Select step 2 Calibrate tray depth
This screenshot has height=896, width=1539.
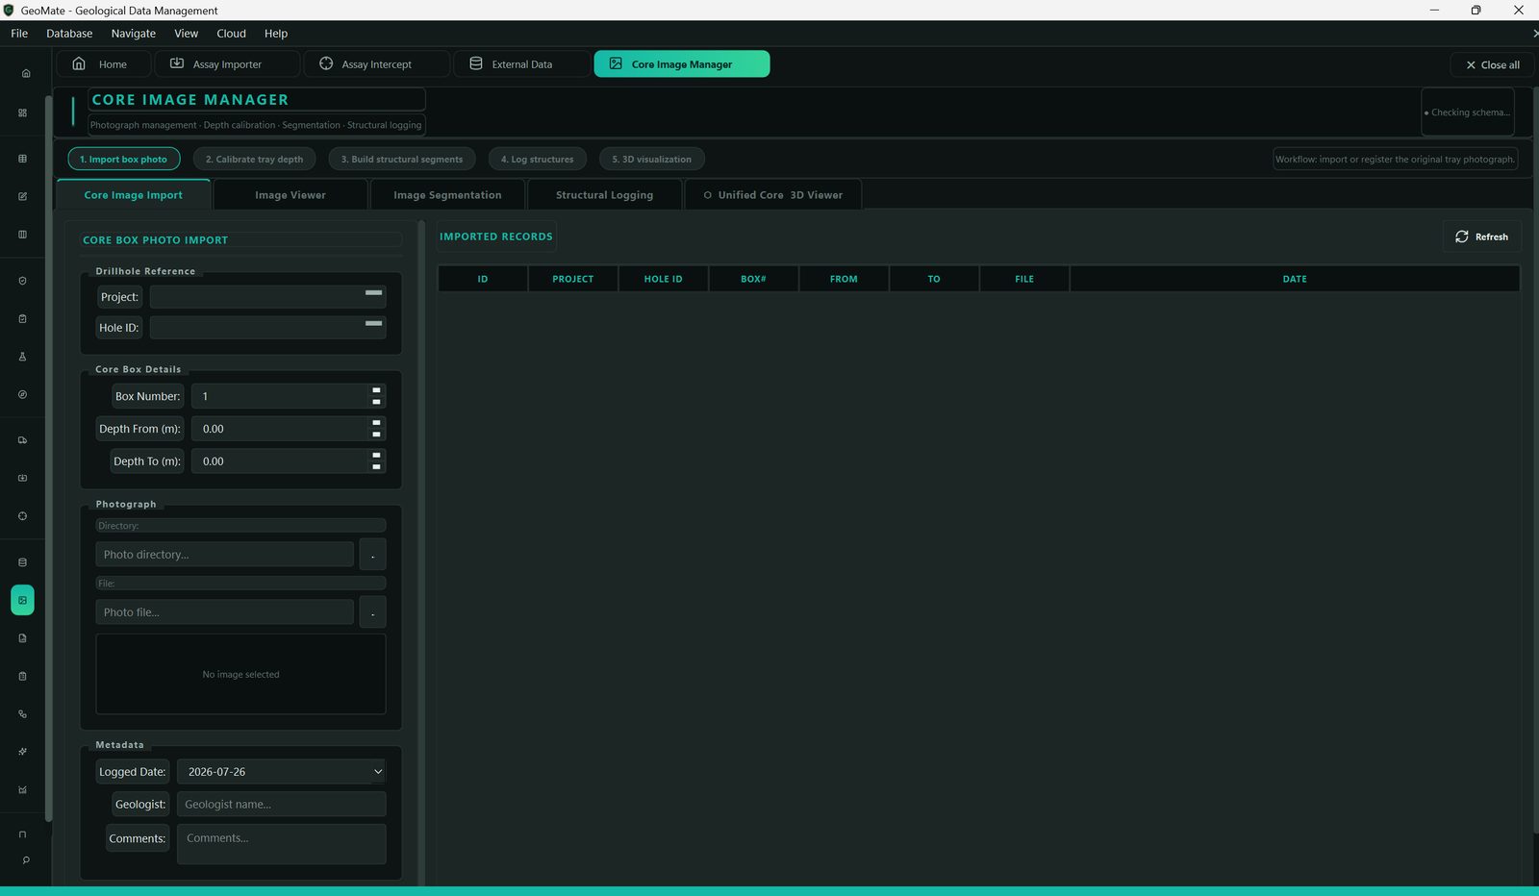tap(254, 160)
